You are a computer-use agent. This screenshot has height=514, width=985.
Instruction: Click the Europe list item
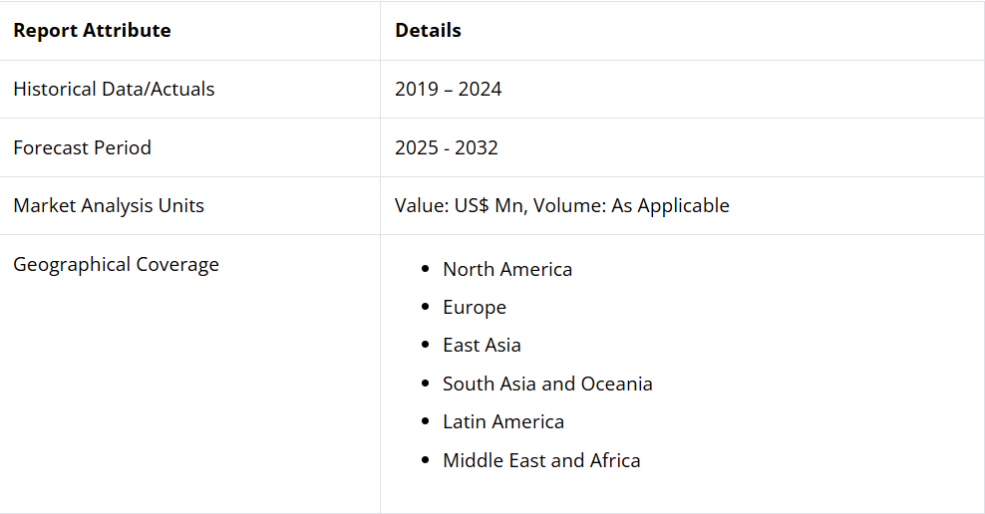[x=475, y=308]
